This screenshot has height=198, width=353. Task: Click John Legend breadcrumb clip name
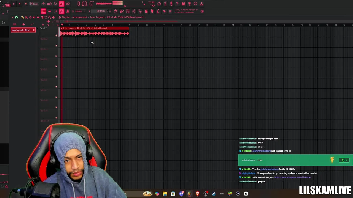pos(116,17)
